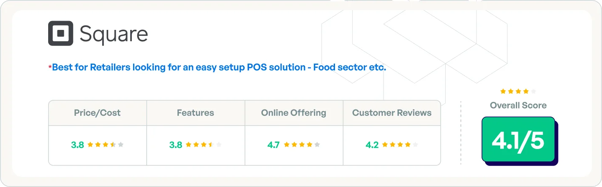Click the green 4.1/5 score badge
This screenshot has width=602, height=187.
coord(518,140)
